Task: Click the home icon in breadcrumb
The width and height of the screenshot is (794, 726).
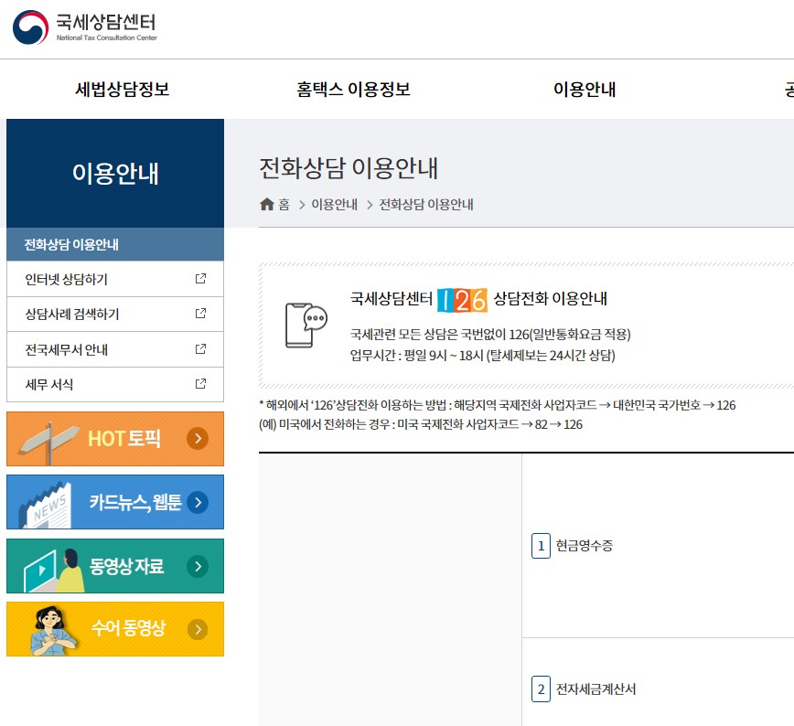Action: coord(267,204)
